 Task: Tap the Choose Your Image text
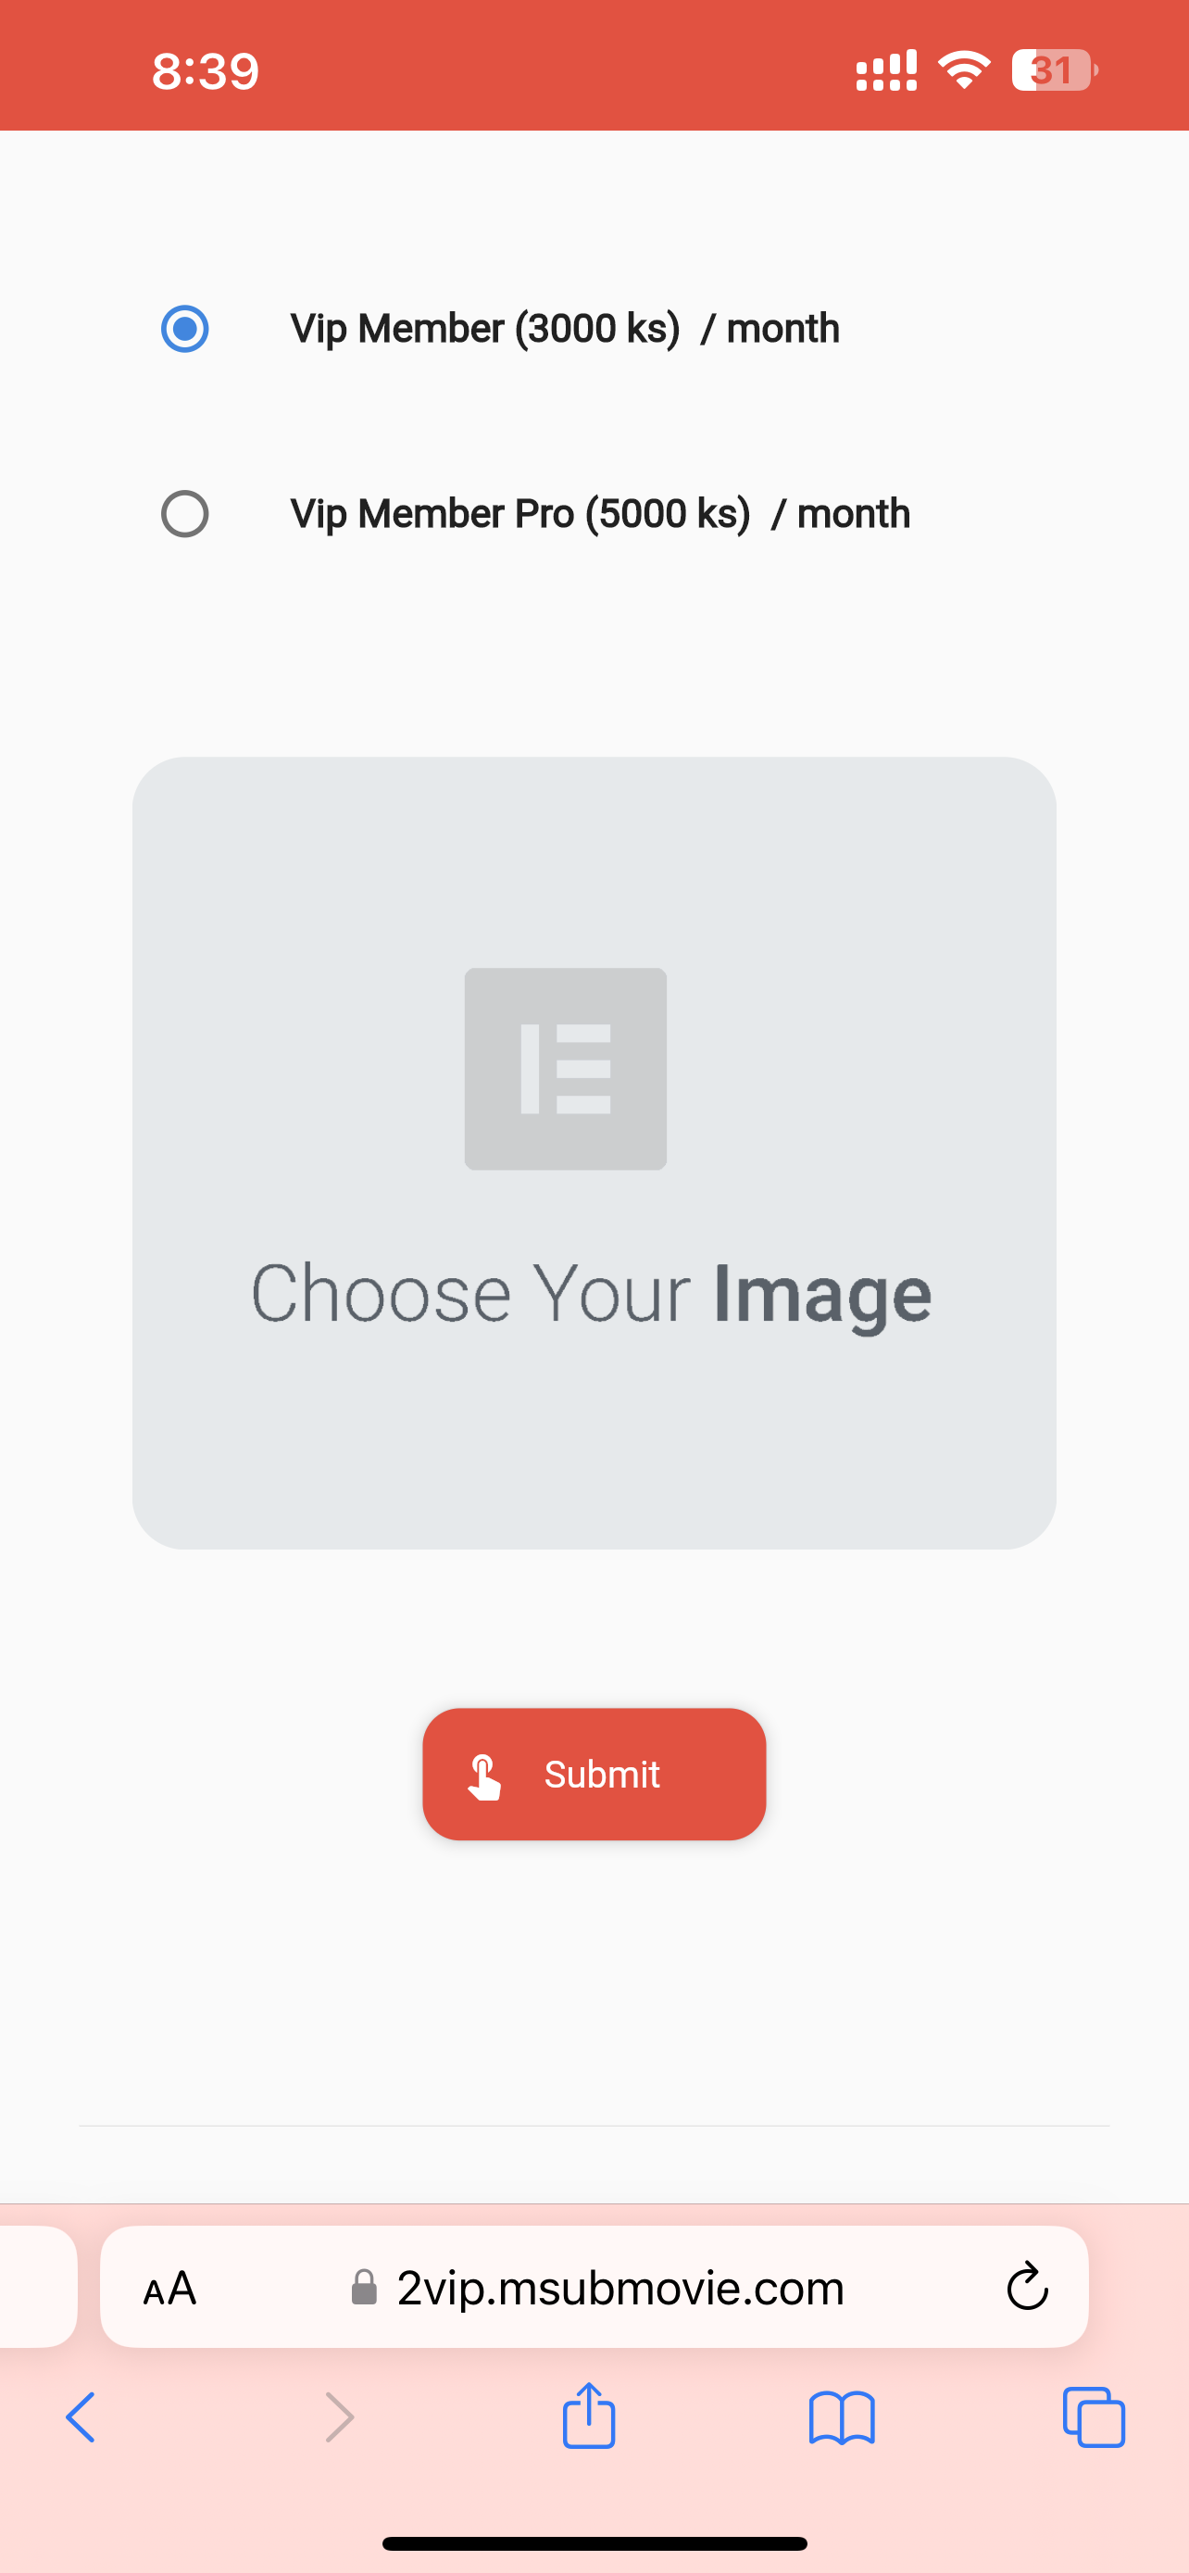pyautogui.click(x=591, y=1295)
